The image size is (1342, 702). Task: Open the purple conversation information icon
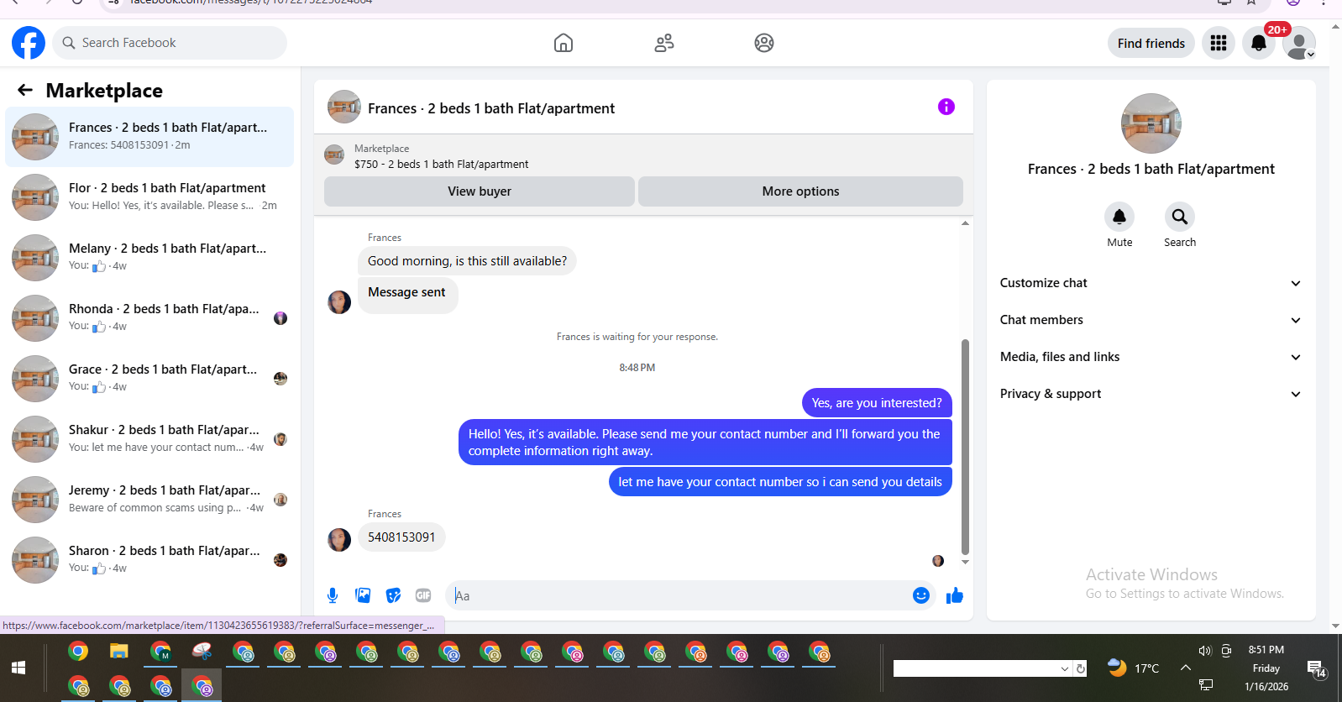(x=946, y=107)
